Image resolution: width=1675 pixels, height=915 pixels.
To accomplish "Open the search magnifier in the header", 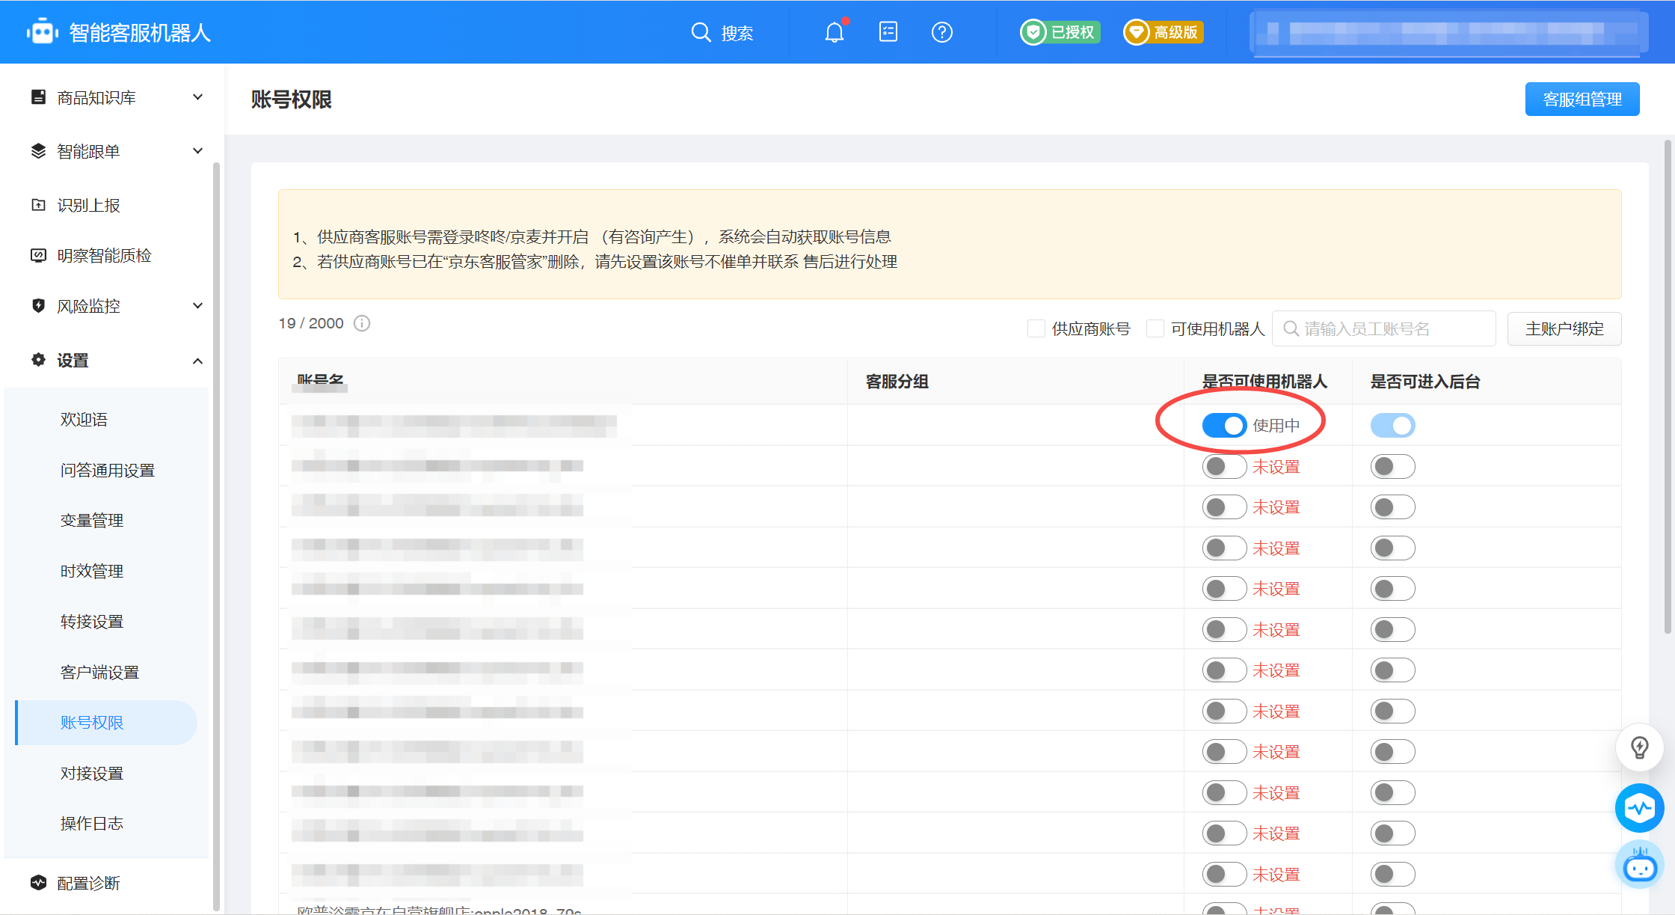I will (701, 32).
